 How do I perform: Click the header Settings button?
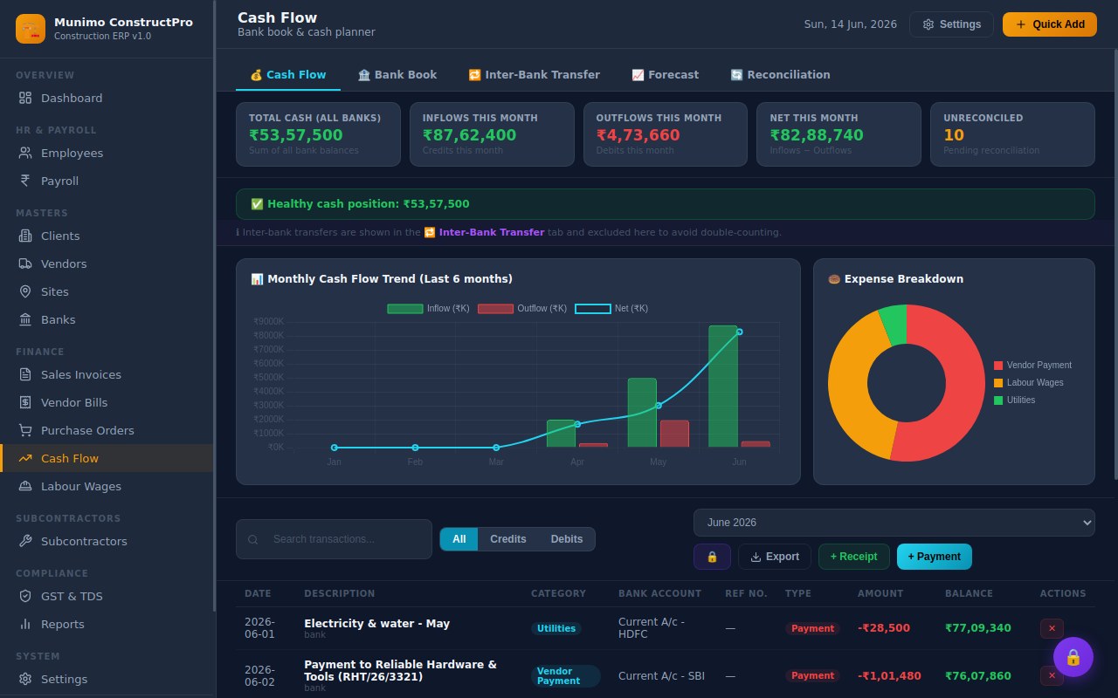point(951,24)
